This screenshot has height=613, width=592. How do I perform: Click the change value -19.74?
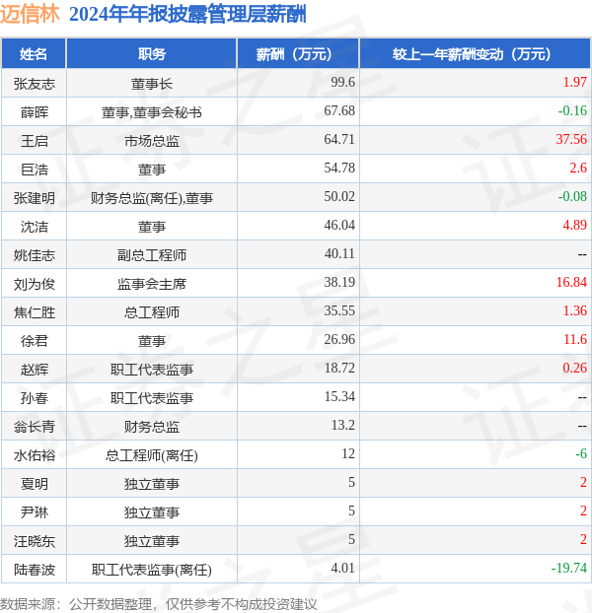point(569,568)
